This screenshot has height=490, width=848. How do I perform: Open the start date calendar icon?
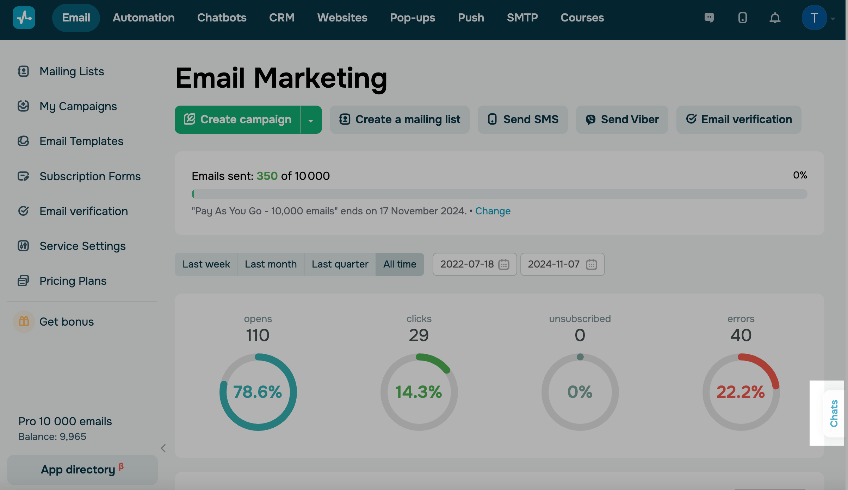504,264
